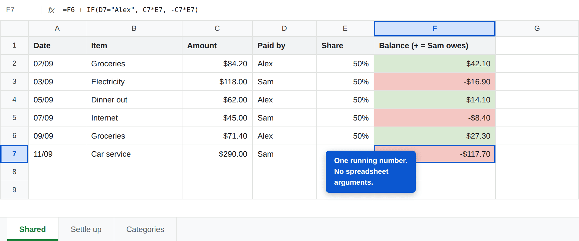This screenshot has height=241, width=579.
Task: Select amount cell $62.00
Action: pos(217,100)
